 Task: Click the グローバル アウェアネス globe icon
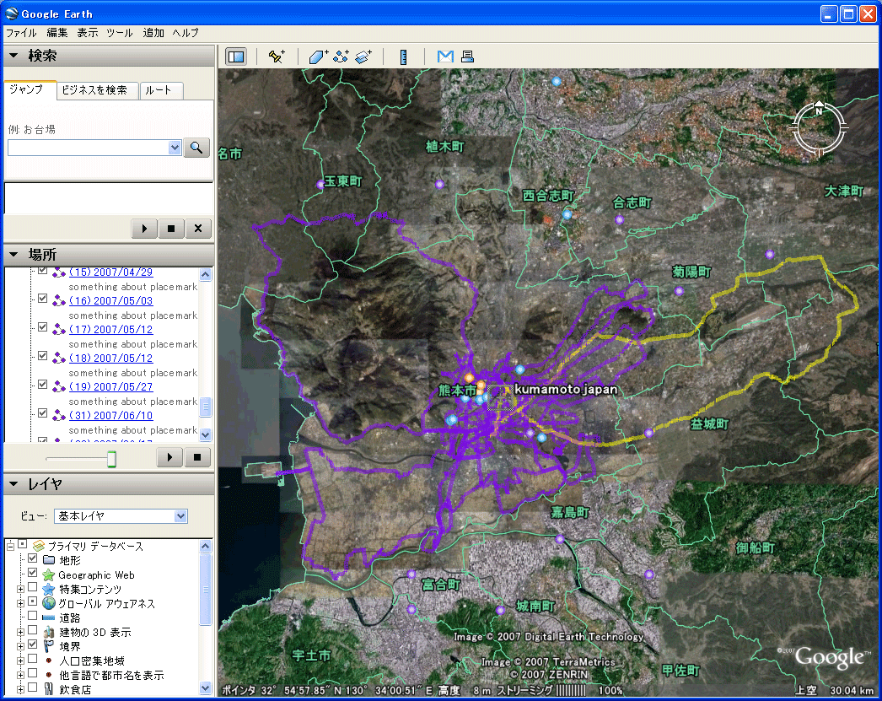48,603
